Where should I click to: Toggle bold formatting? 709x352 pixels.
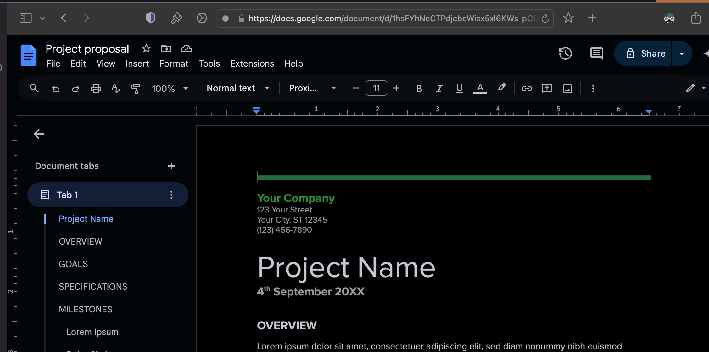point(419,89)
